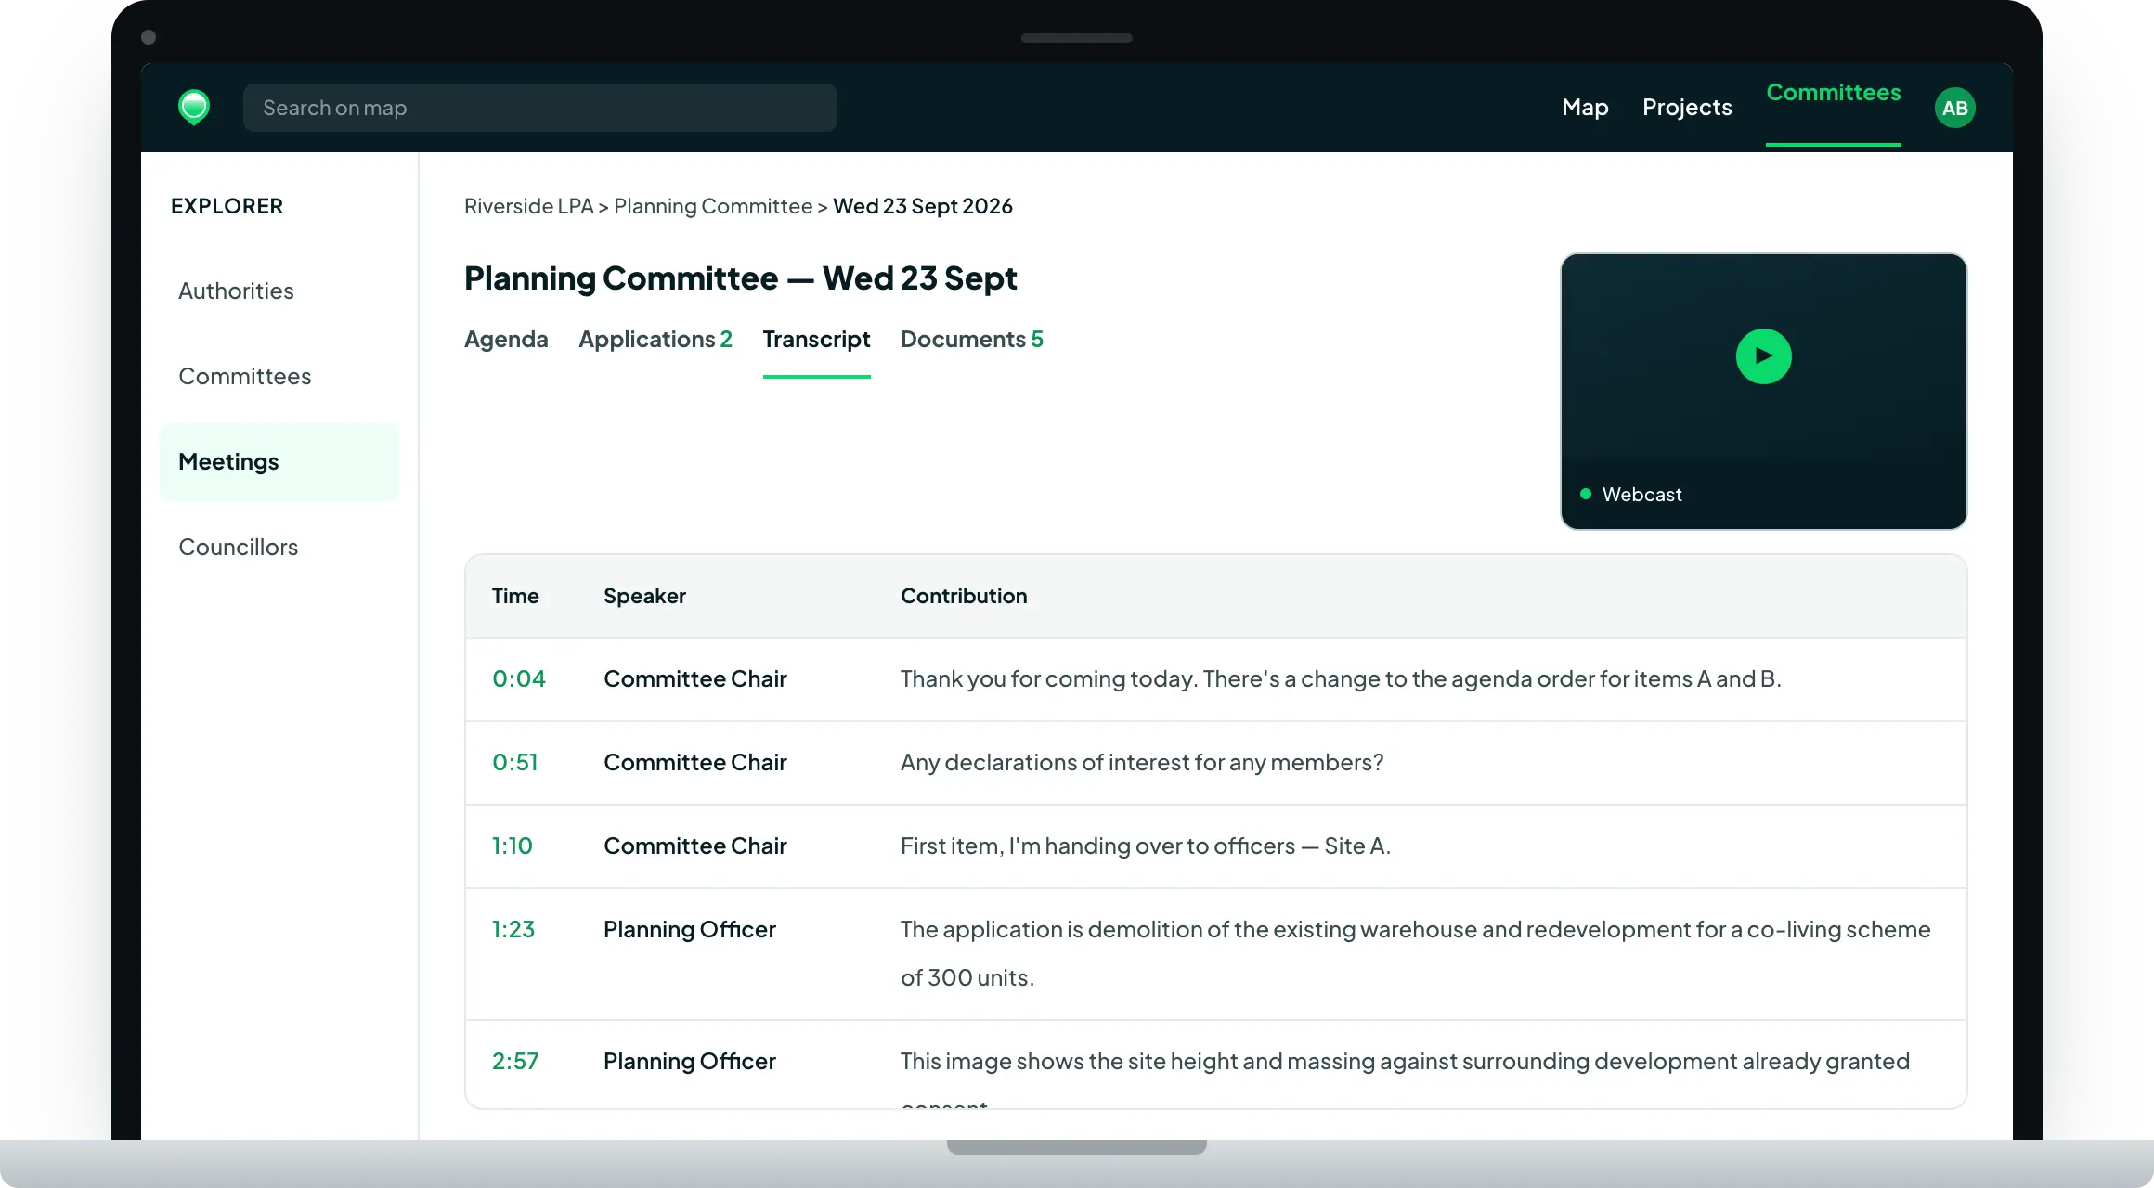Switch to the Transcript tab
Screen dimensions: 2154x1188
coord(816,340)
